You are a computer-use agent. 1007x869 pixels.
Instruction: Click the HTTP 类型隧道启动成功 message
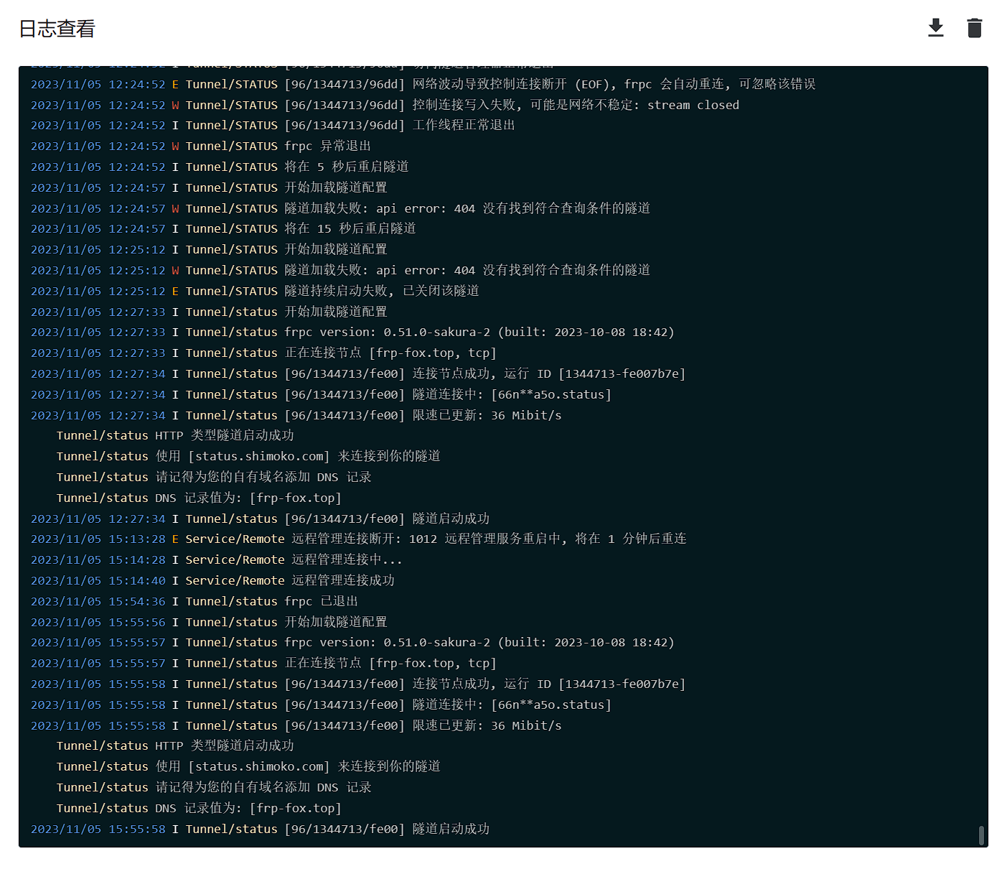(x=175, y=435)
